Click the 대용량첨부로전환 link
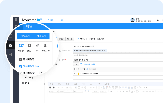 point(88,65)
